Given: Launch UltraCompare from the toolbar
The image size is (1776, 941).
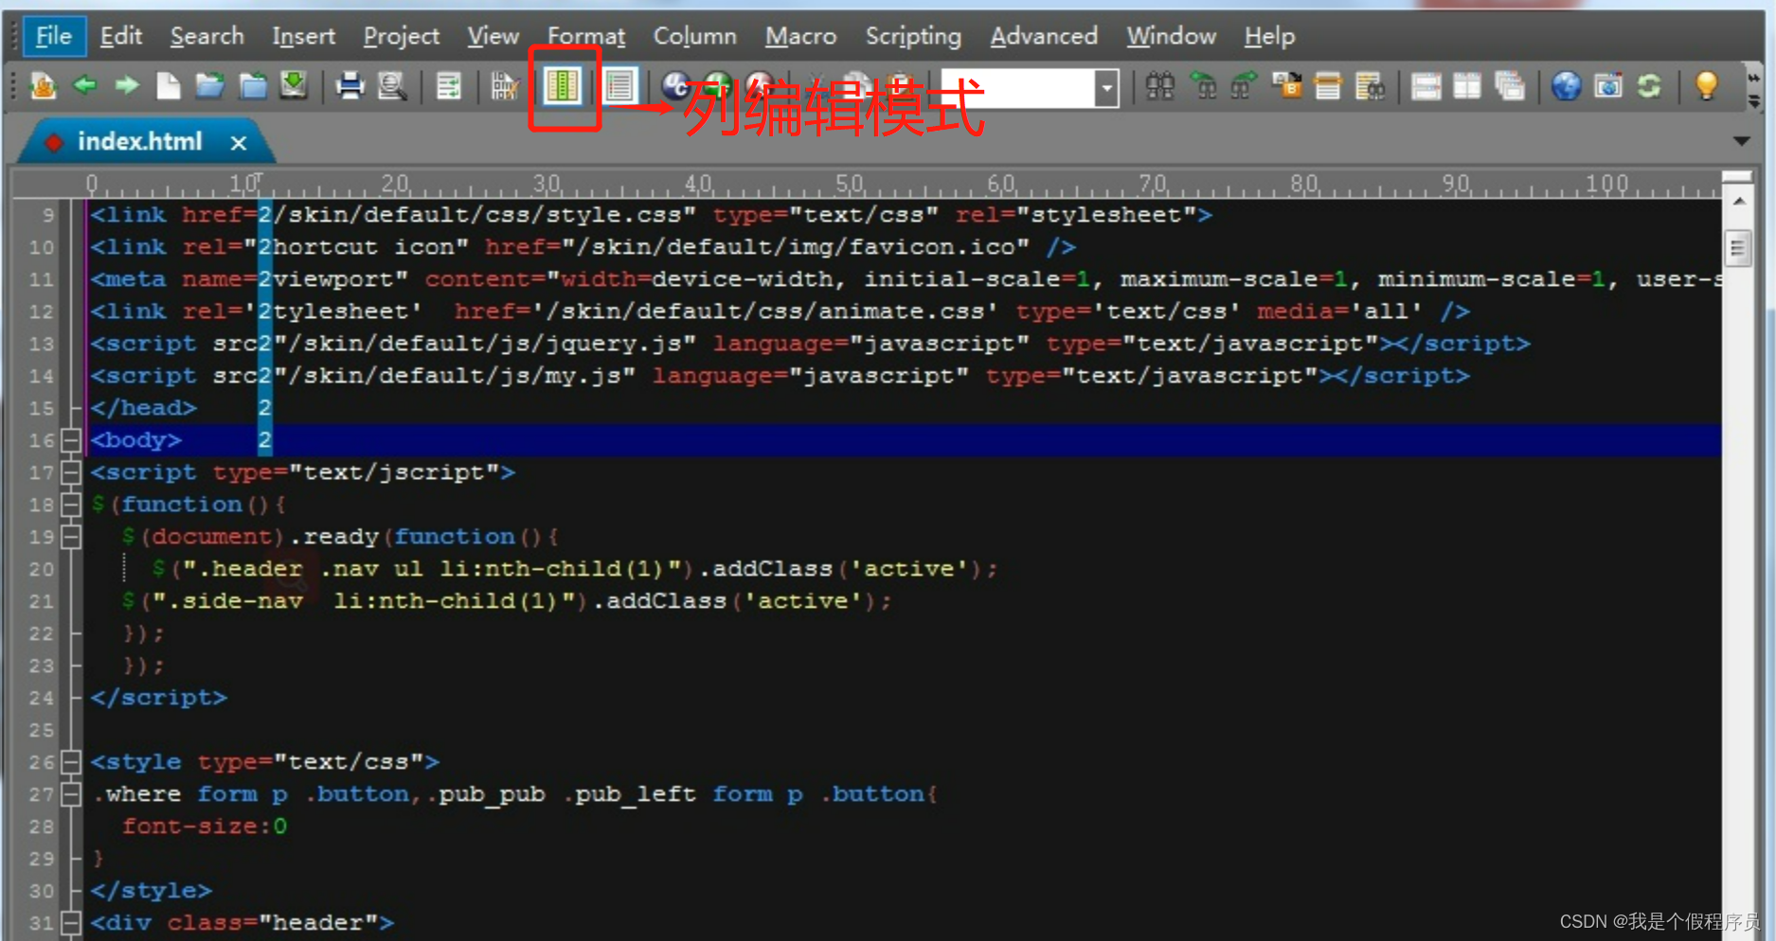Looking at the screenshot, I should pos(674,86).
